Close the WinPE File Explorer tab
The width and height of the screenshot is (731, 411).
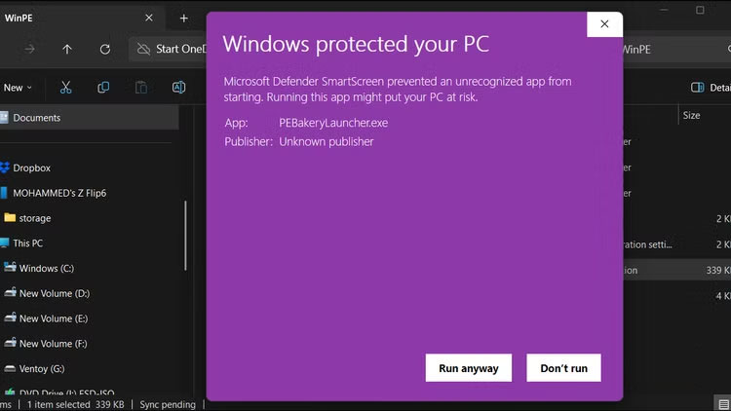(x=149, y=18)
